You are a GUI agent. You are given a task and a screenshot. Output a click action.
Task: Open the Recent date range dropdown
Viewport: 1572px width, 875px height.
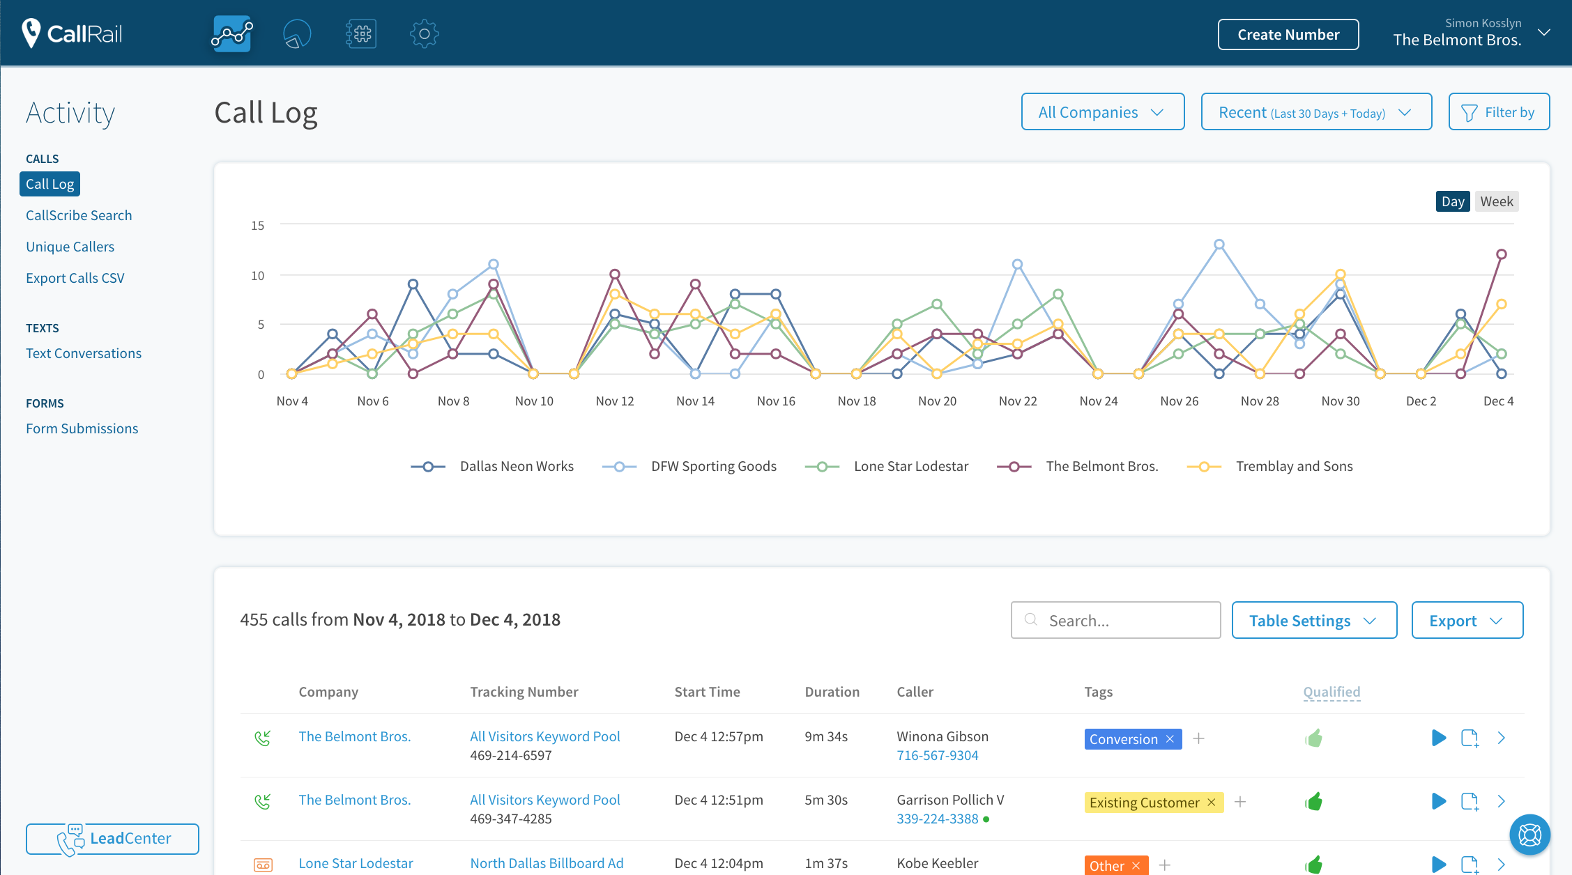(1315, 112)
